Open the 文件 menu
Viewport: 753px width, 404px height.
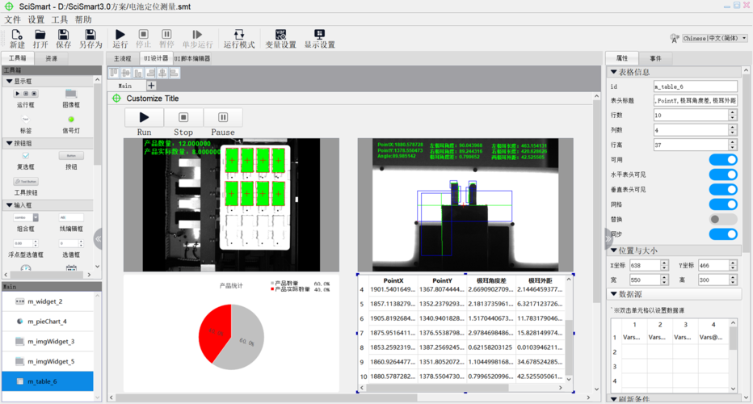point(13,19)
